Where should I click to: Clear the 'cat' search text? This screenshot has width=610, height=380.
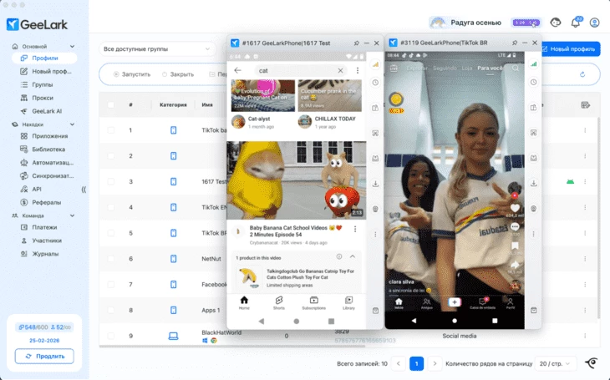coord(340,70)
